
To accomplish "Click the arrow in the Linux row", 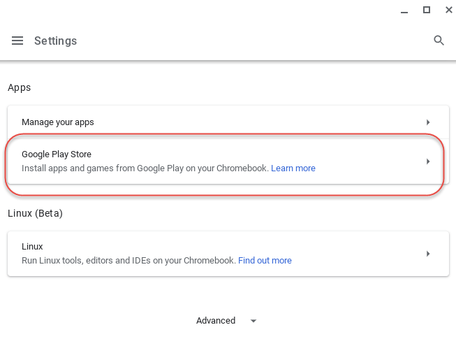I will pyautogui.click(x=428, y=254).
